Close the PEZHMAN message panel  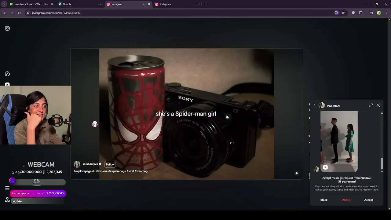[378, 105]
